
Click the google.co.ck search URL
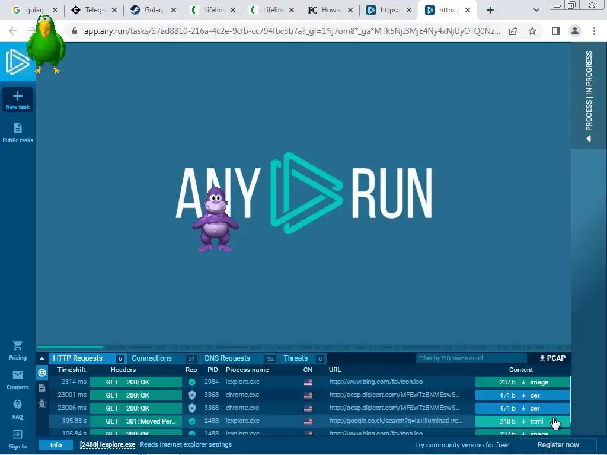click(395, 421)
